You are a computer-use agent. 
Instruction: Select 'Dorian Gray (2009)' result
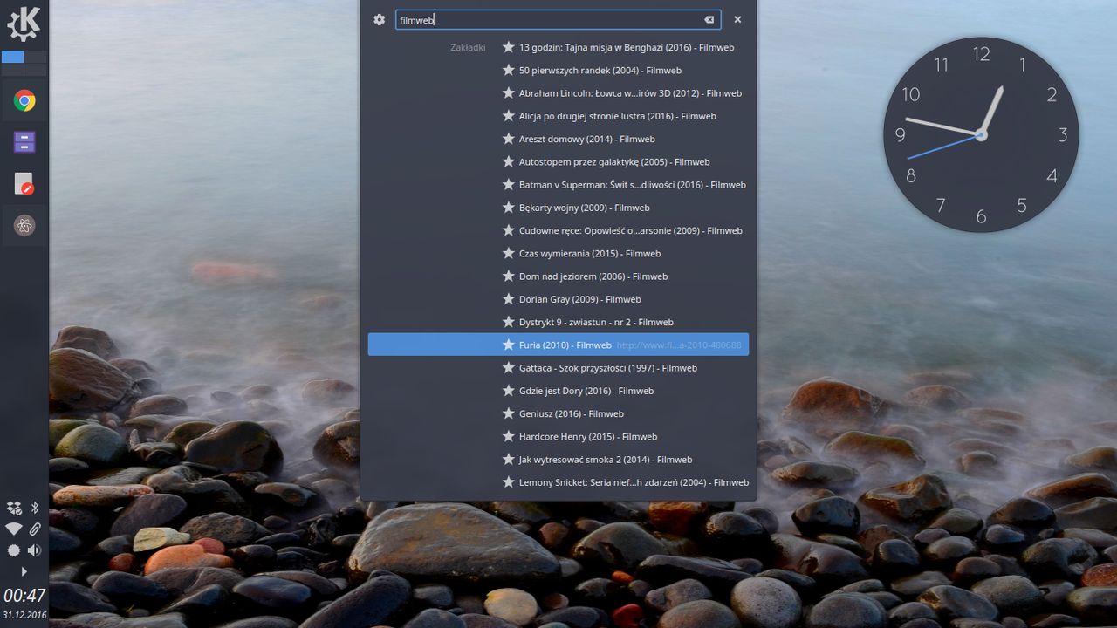(558, 299)
